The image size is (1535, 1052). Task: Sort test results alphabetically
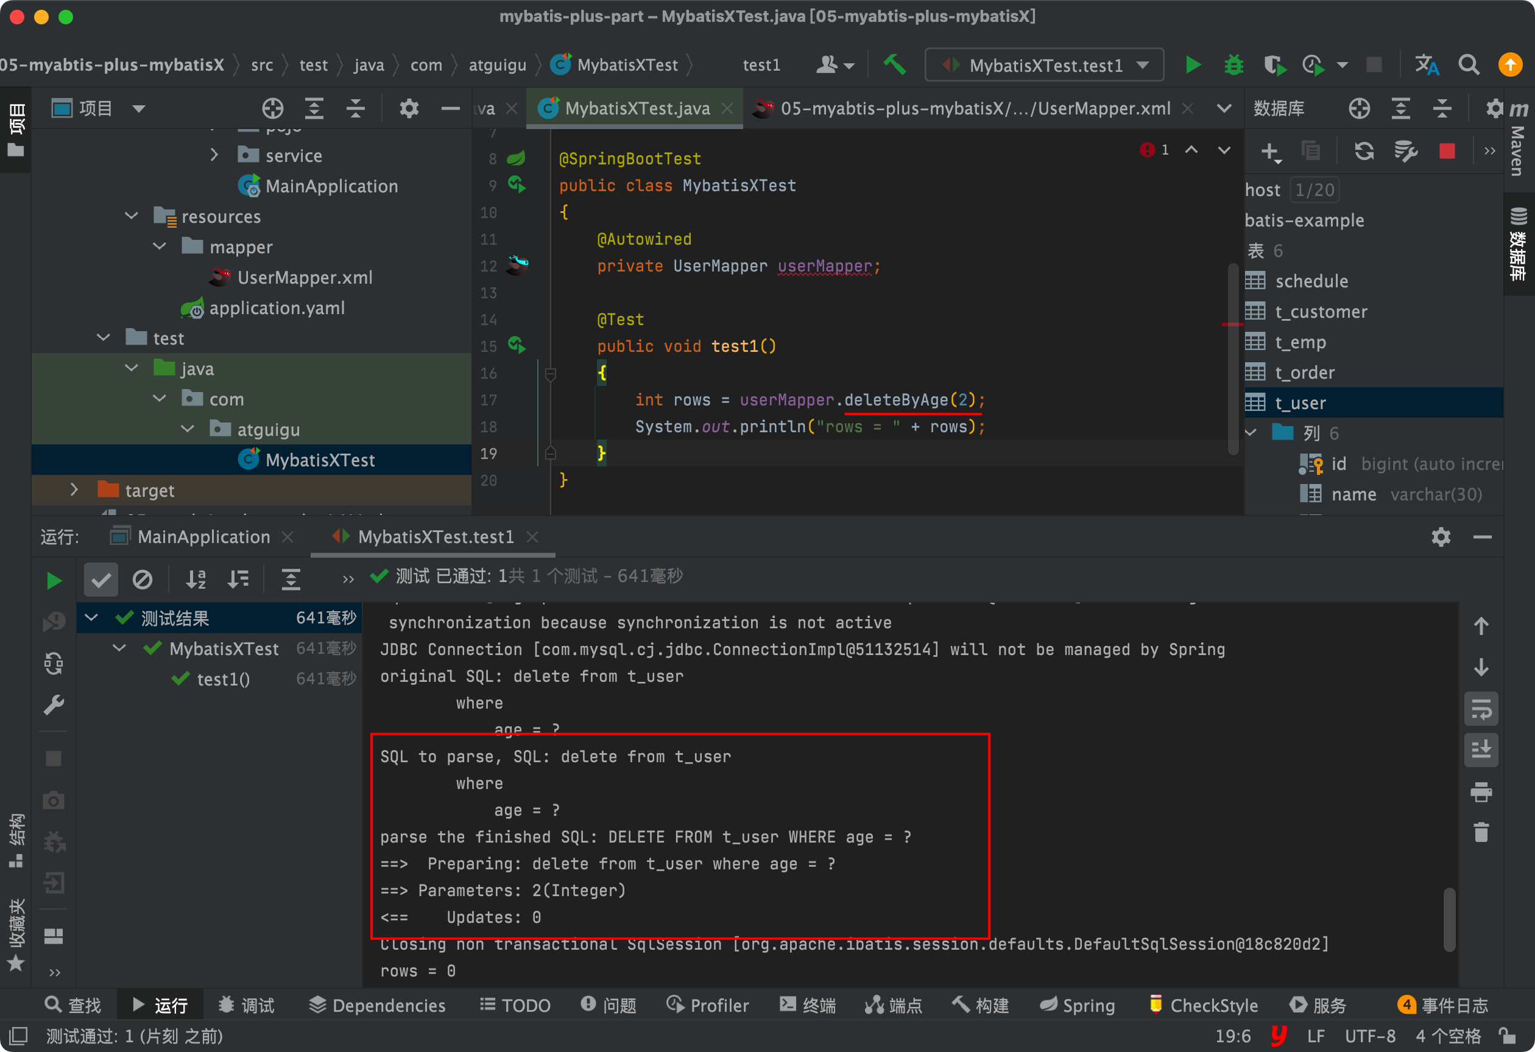click(196, 579)
